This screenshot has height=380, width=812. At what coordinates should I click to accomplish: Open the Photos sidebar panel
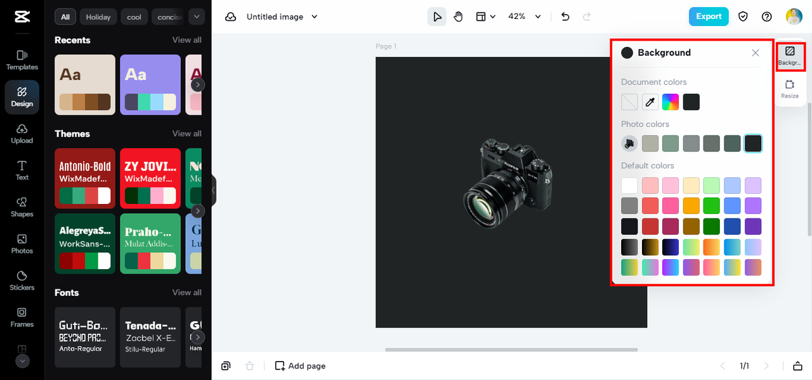(22, 244)
